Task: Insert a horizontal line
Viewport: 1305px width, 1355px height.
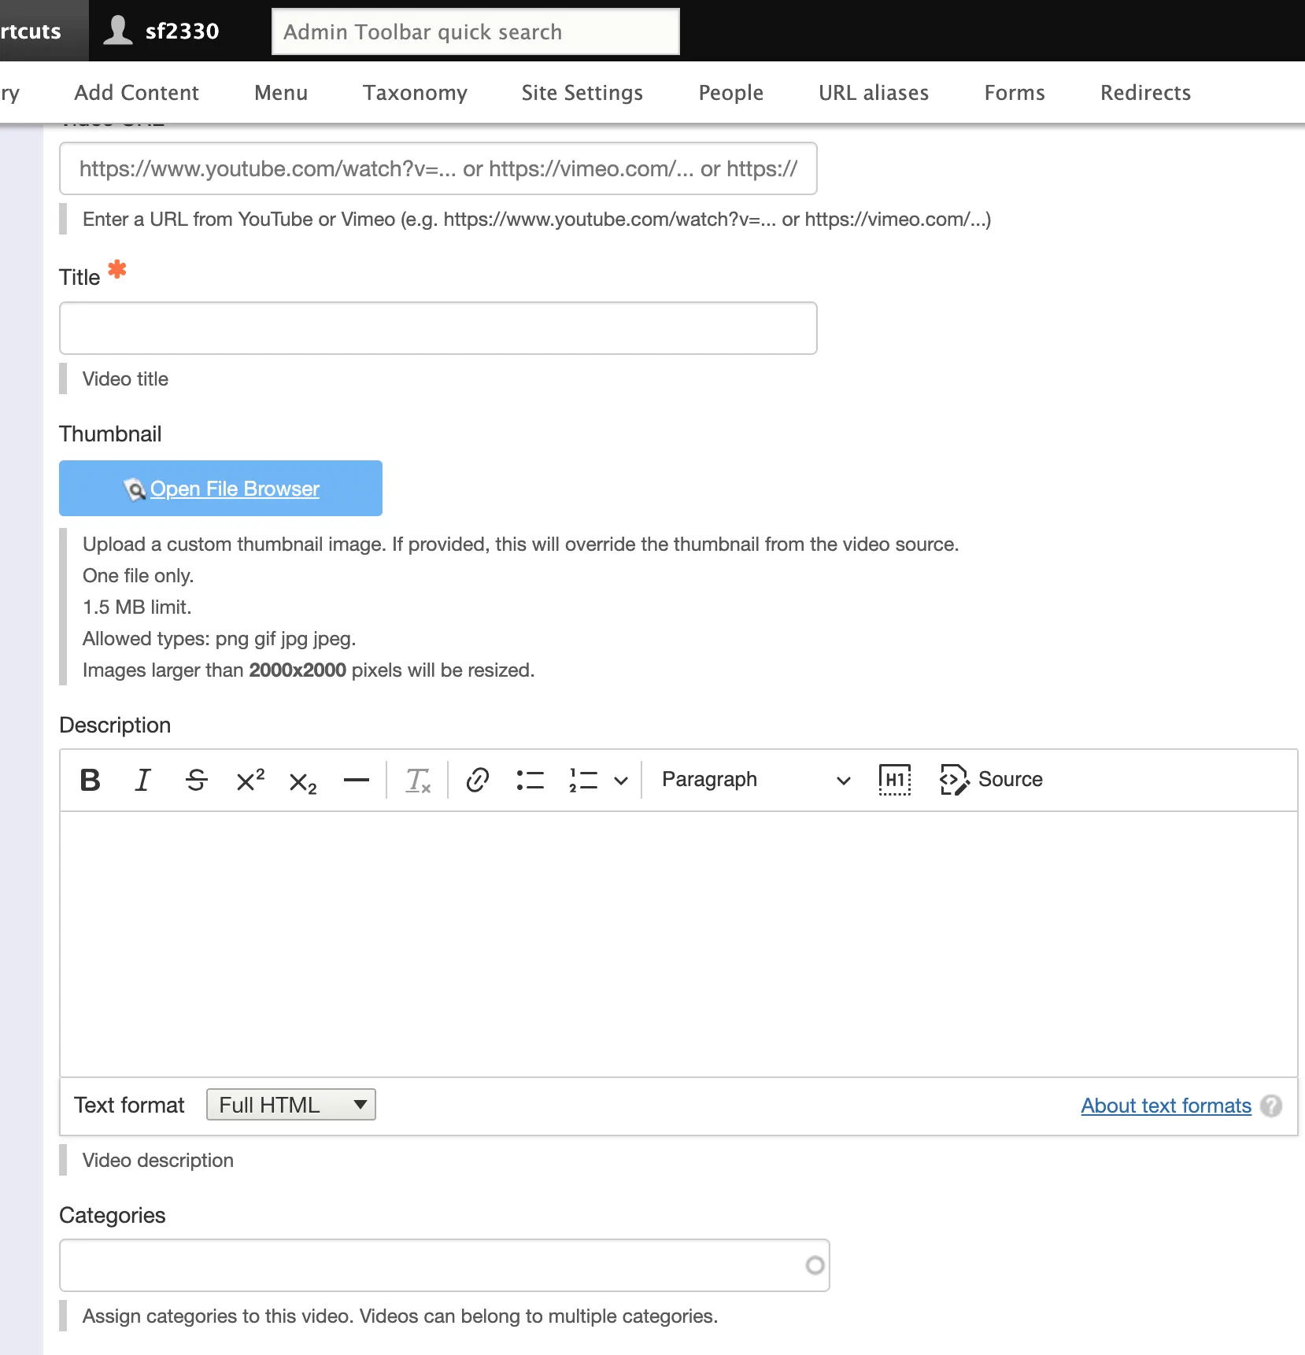Action: pyautogui.click(x=356, y=780)
